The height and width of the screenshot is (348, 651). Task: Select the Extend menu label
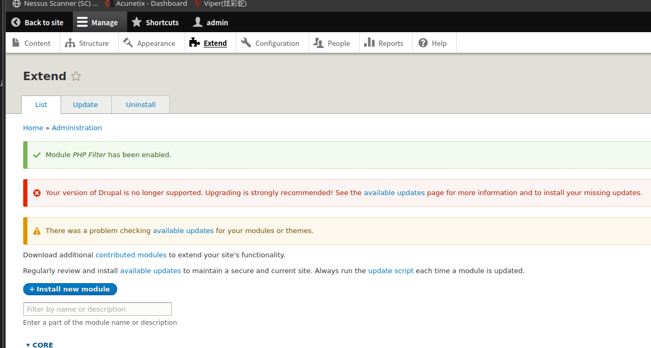point(215,43)
